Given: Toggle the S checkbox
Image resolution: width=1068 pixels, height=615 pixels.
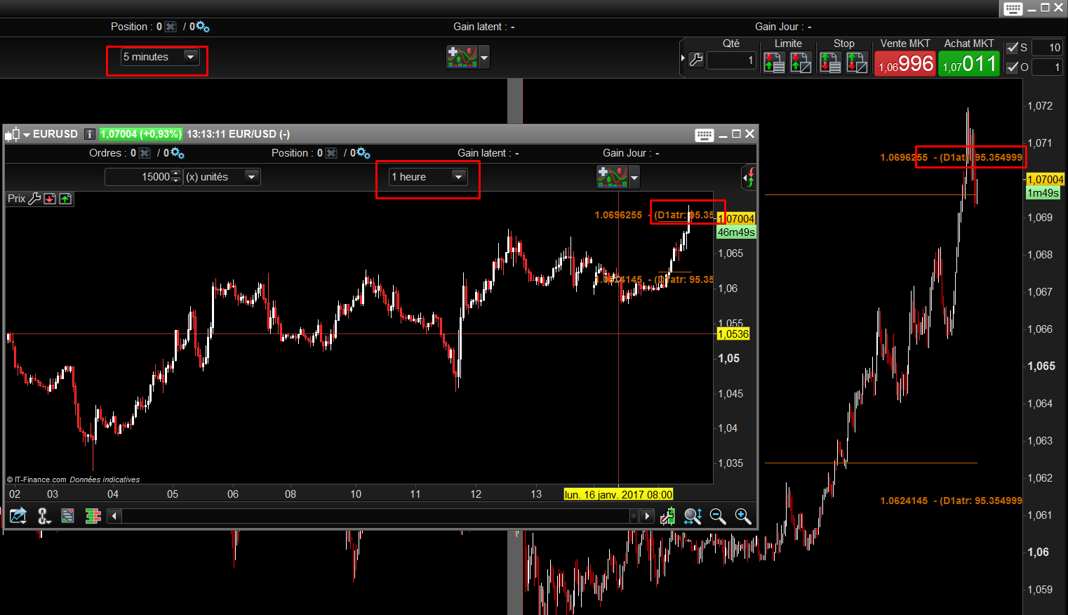Looking at the screenshot, I should click(1012, 48).
